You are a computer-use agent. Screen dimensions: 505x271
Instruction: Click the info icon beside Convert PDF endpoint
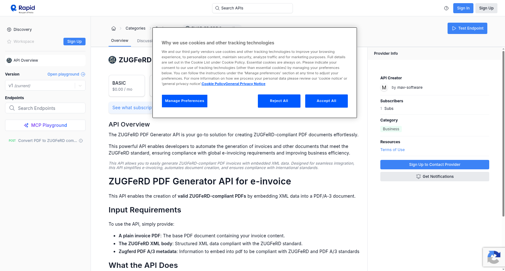tap(81, 141)
